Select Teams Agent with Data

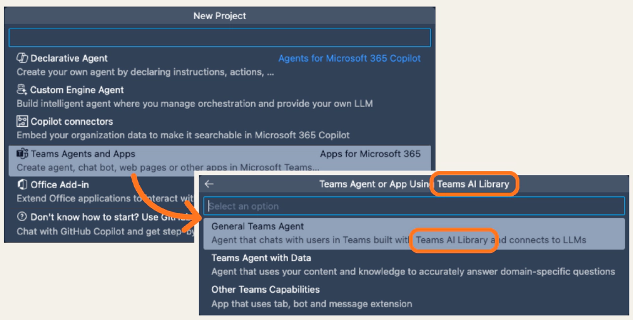click(x=261, y=258)
